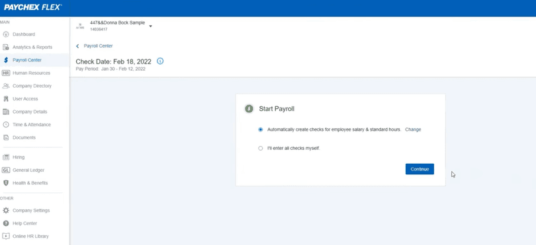Open Online HR Library item
This screenshot has height=245, width=536.
tap(30, 236)
